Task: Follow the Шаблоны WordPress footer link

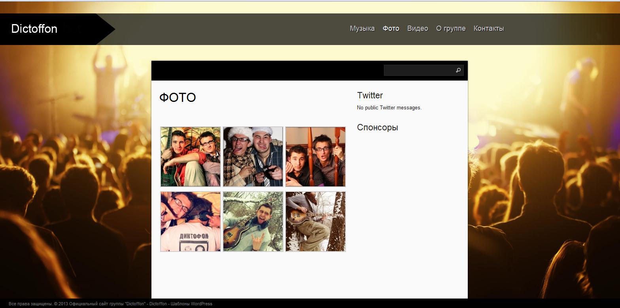Action: [191, 304]
